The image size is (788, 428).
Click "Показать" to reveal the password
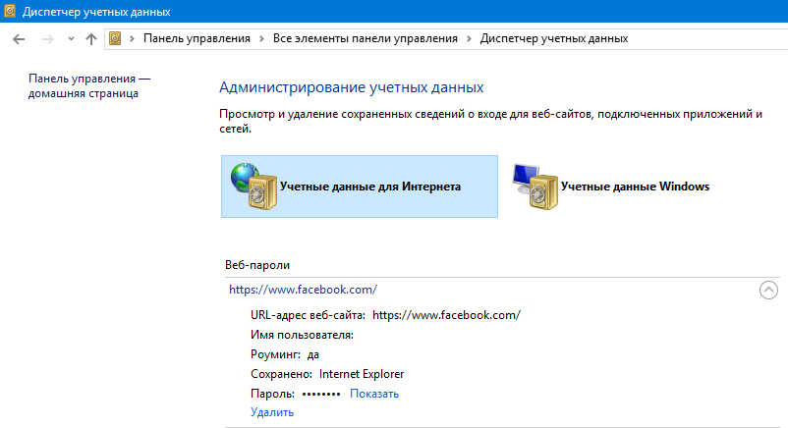tap(374, 394)
